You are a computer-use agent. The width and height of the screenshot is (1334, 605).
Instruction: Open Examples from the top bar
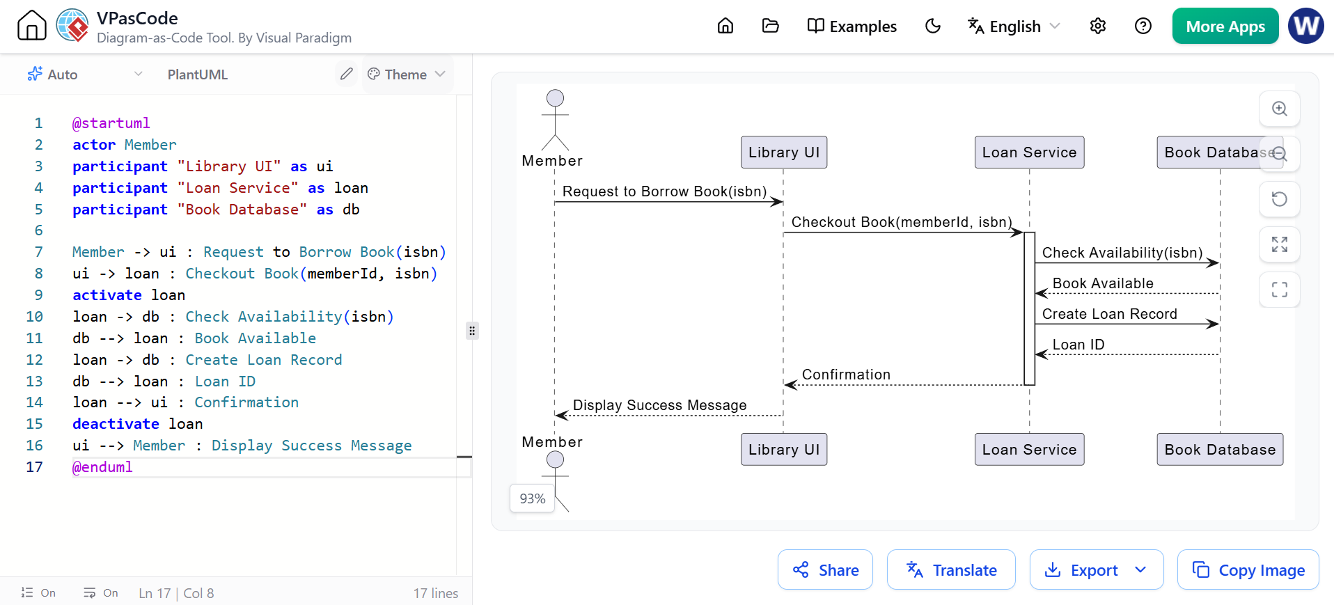tap(852, 26)
